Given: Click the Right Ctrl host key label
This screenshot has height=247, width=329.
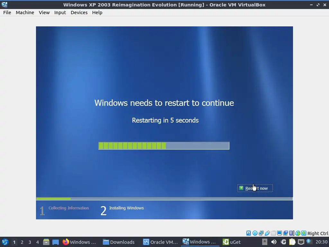Looking at the screenshot, I should click(x=318, y=233).
